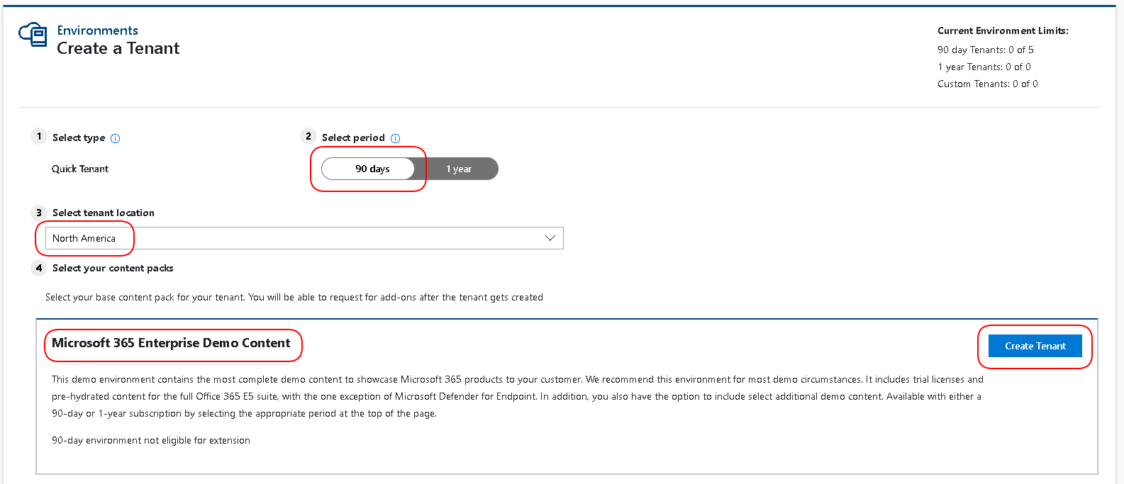The width and height of the screenshot is (1124, 484).
Task: Click the 'Select type' step label
Action: point(79,137)
